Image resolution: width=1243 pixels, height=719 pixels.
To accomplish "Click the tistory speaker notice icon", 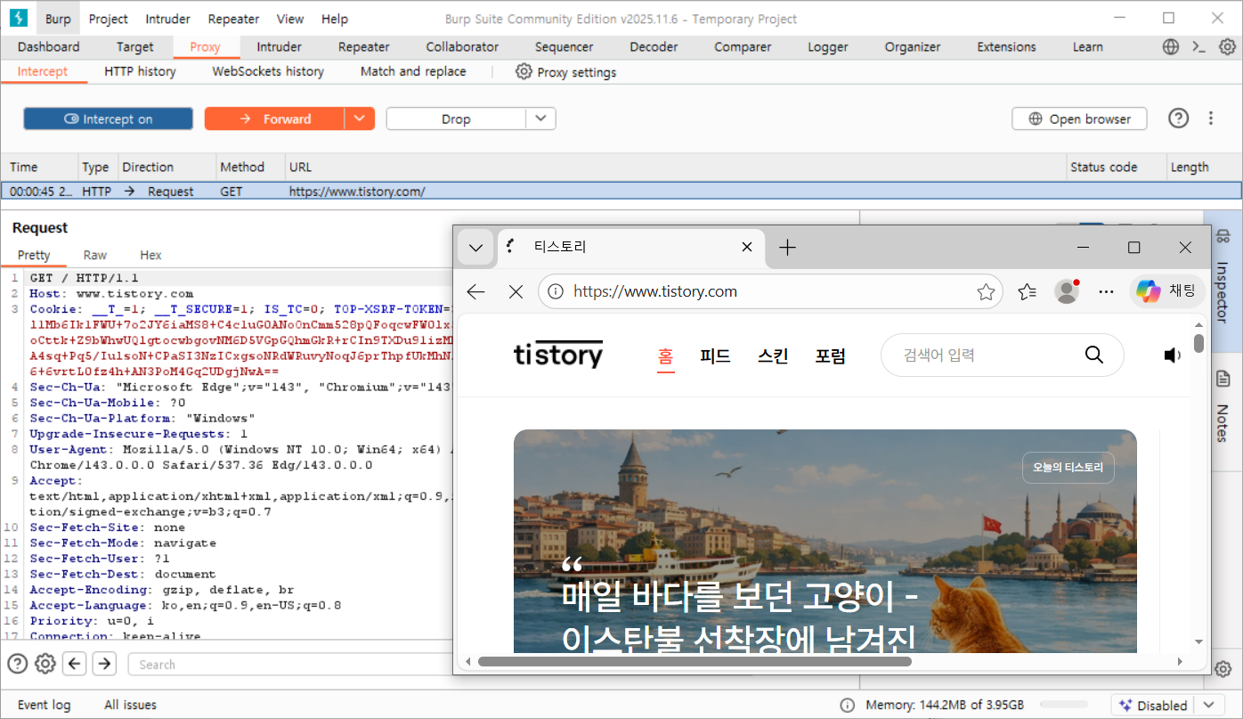I will click(x=1173, y=355).
